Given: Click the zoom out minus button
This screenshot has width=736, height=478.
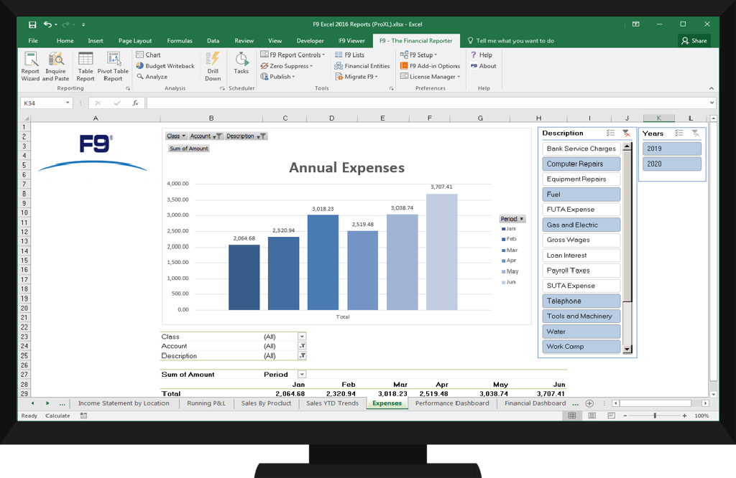Looking at the screenshot, I should click(x=625, y=416).
